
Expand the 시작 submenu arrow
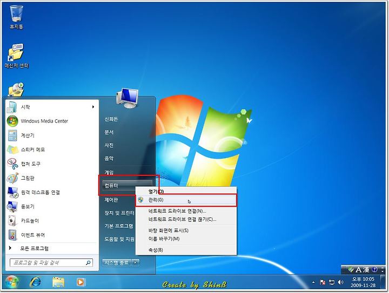93,107
